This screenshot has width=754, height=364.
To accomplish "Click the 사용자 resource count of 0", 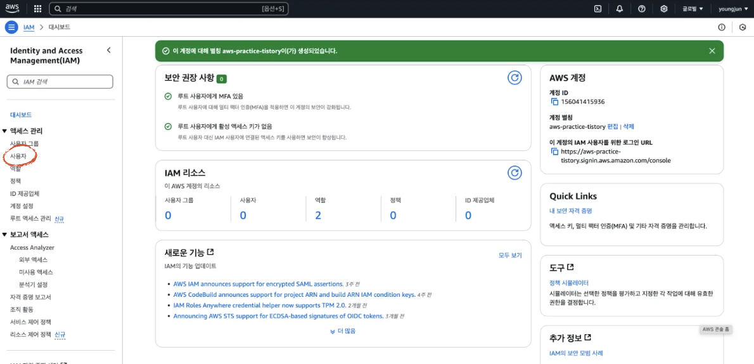I will 243,215.
